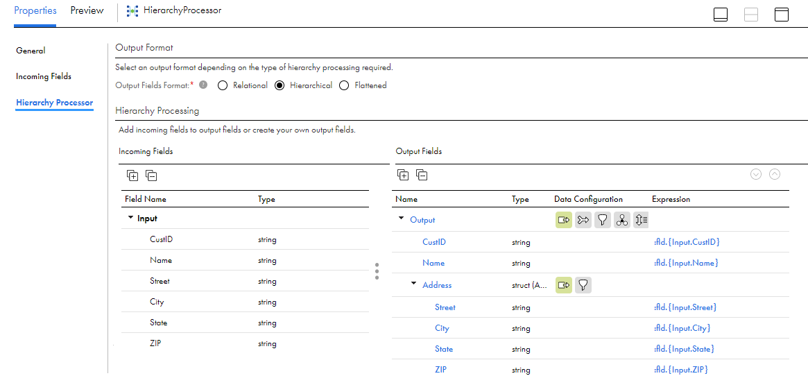This screenshot has width=808, height=385.
Task: Edit the :fld.{Input.City} expression
Action: (682, 328)
